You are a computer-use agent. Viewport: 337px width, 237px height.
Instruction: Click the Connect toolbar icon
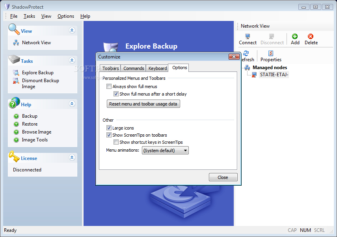pos(248,36)
